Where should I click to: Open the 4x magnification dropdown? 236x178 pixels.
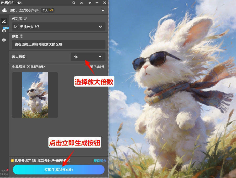point(88,57)
